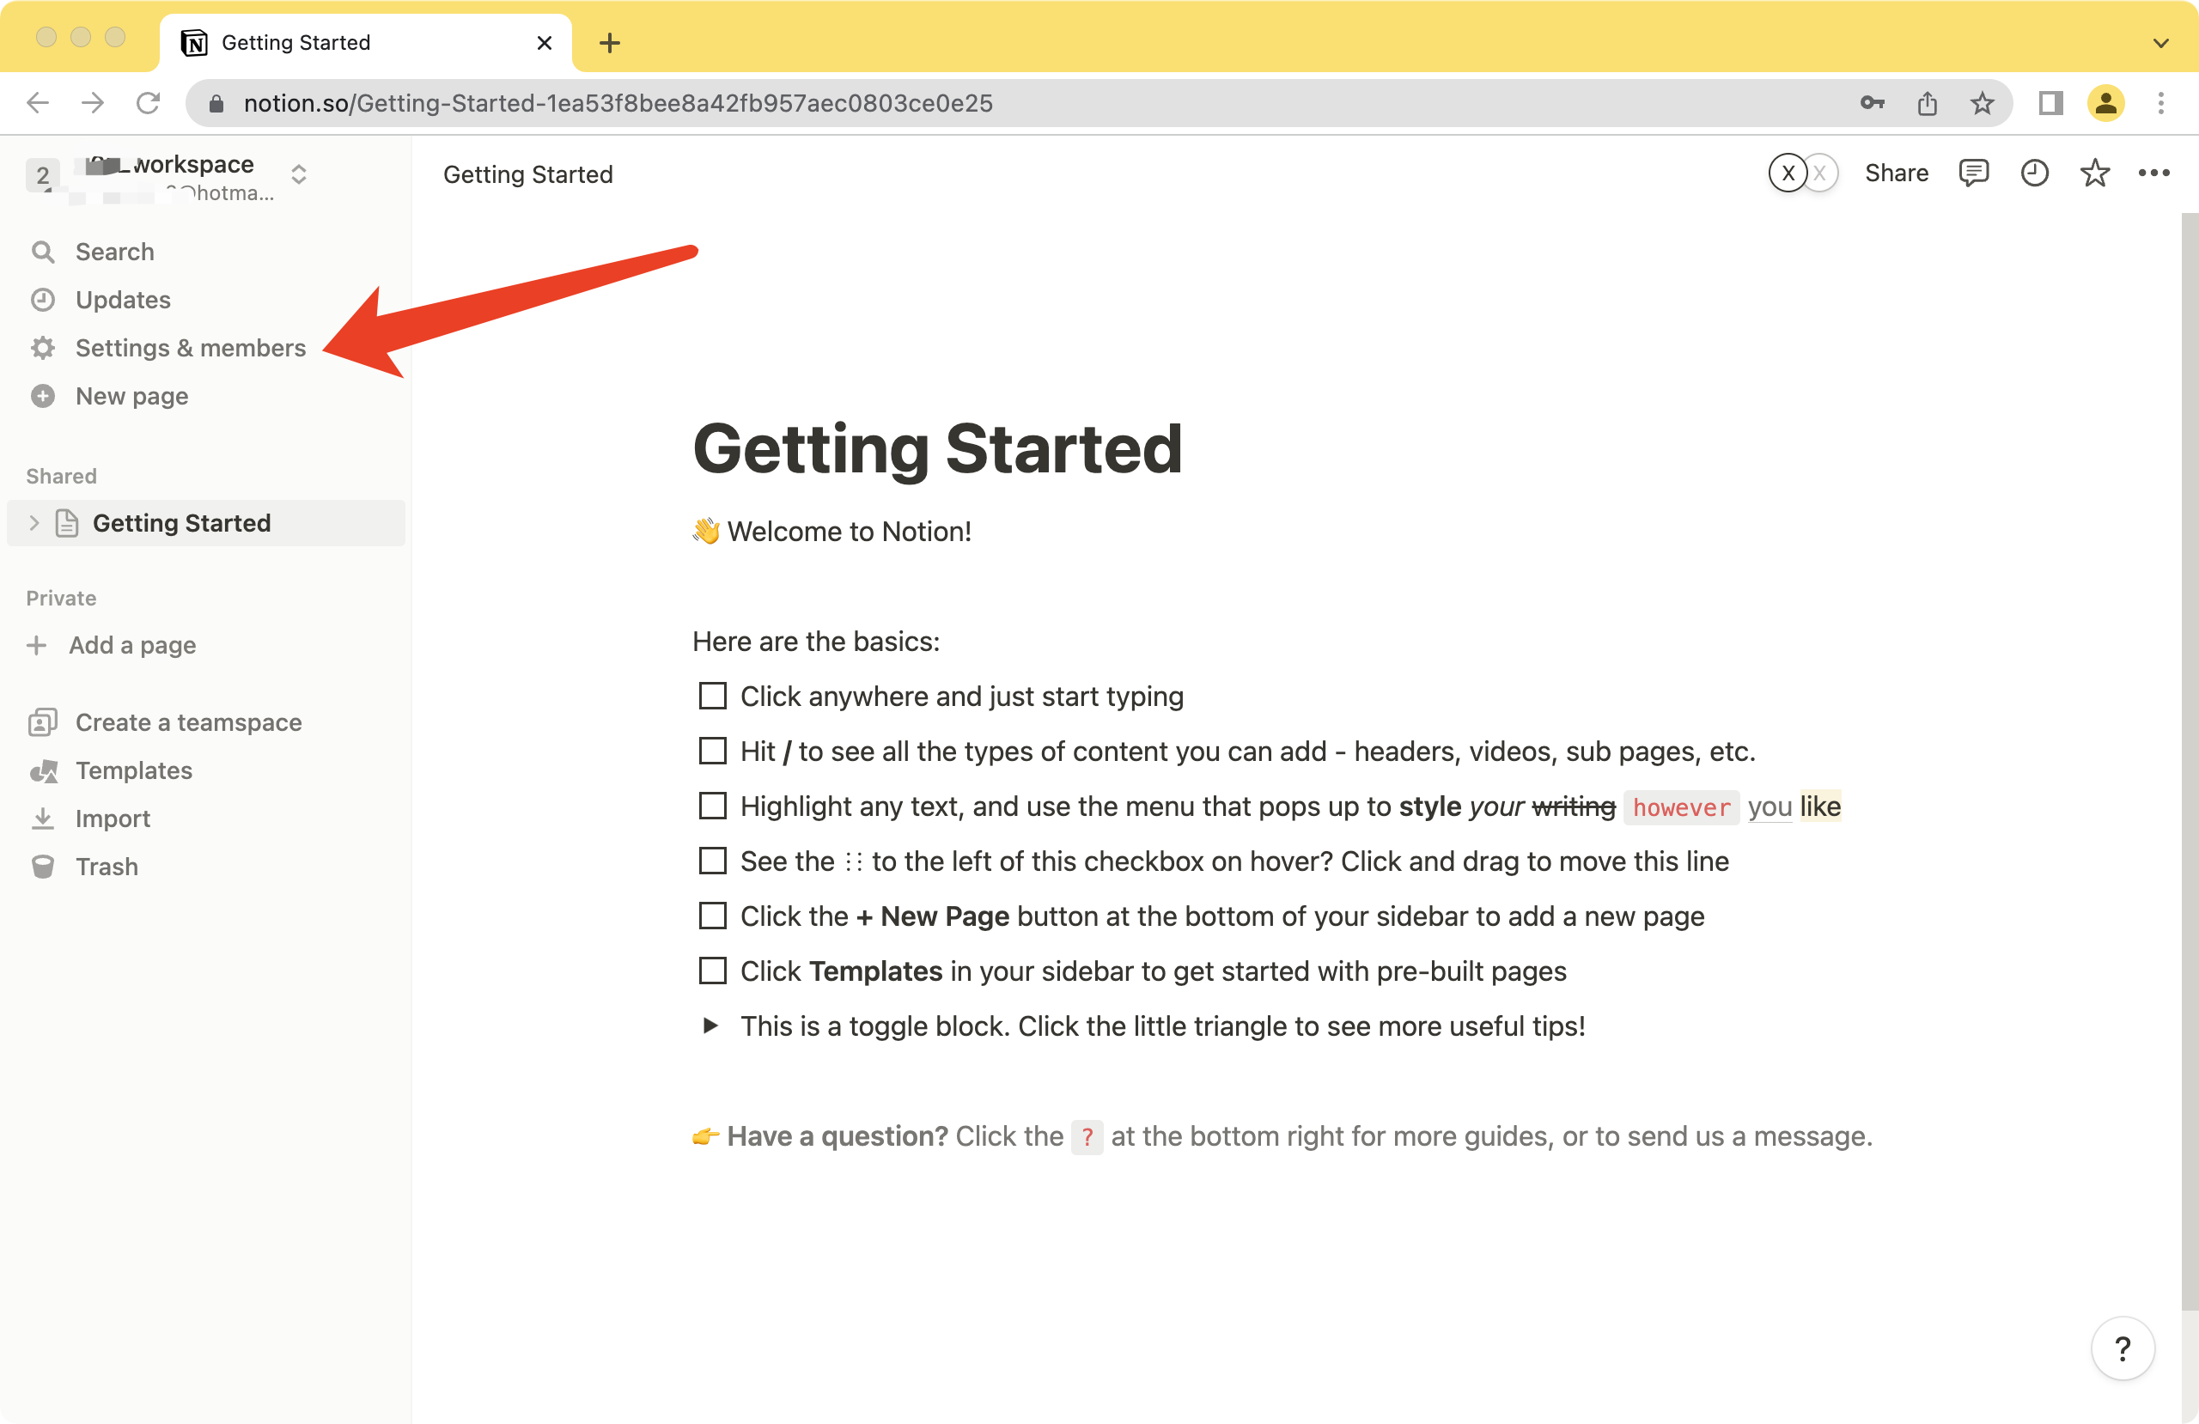Open the three-dot page menu
This screenshot has height=1424, width=2199.
click(2153, 173)
